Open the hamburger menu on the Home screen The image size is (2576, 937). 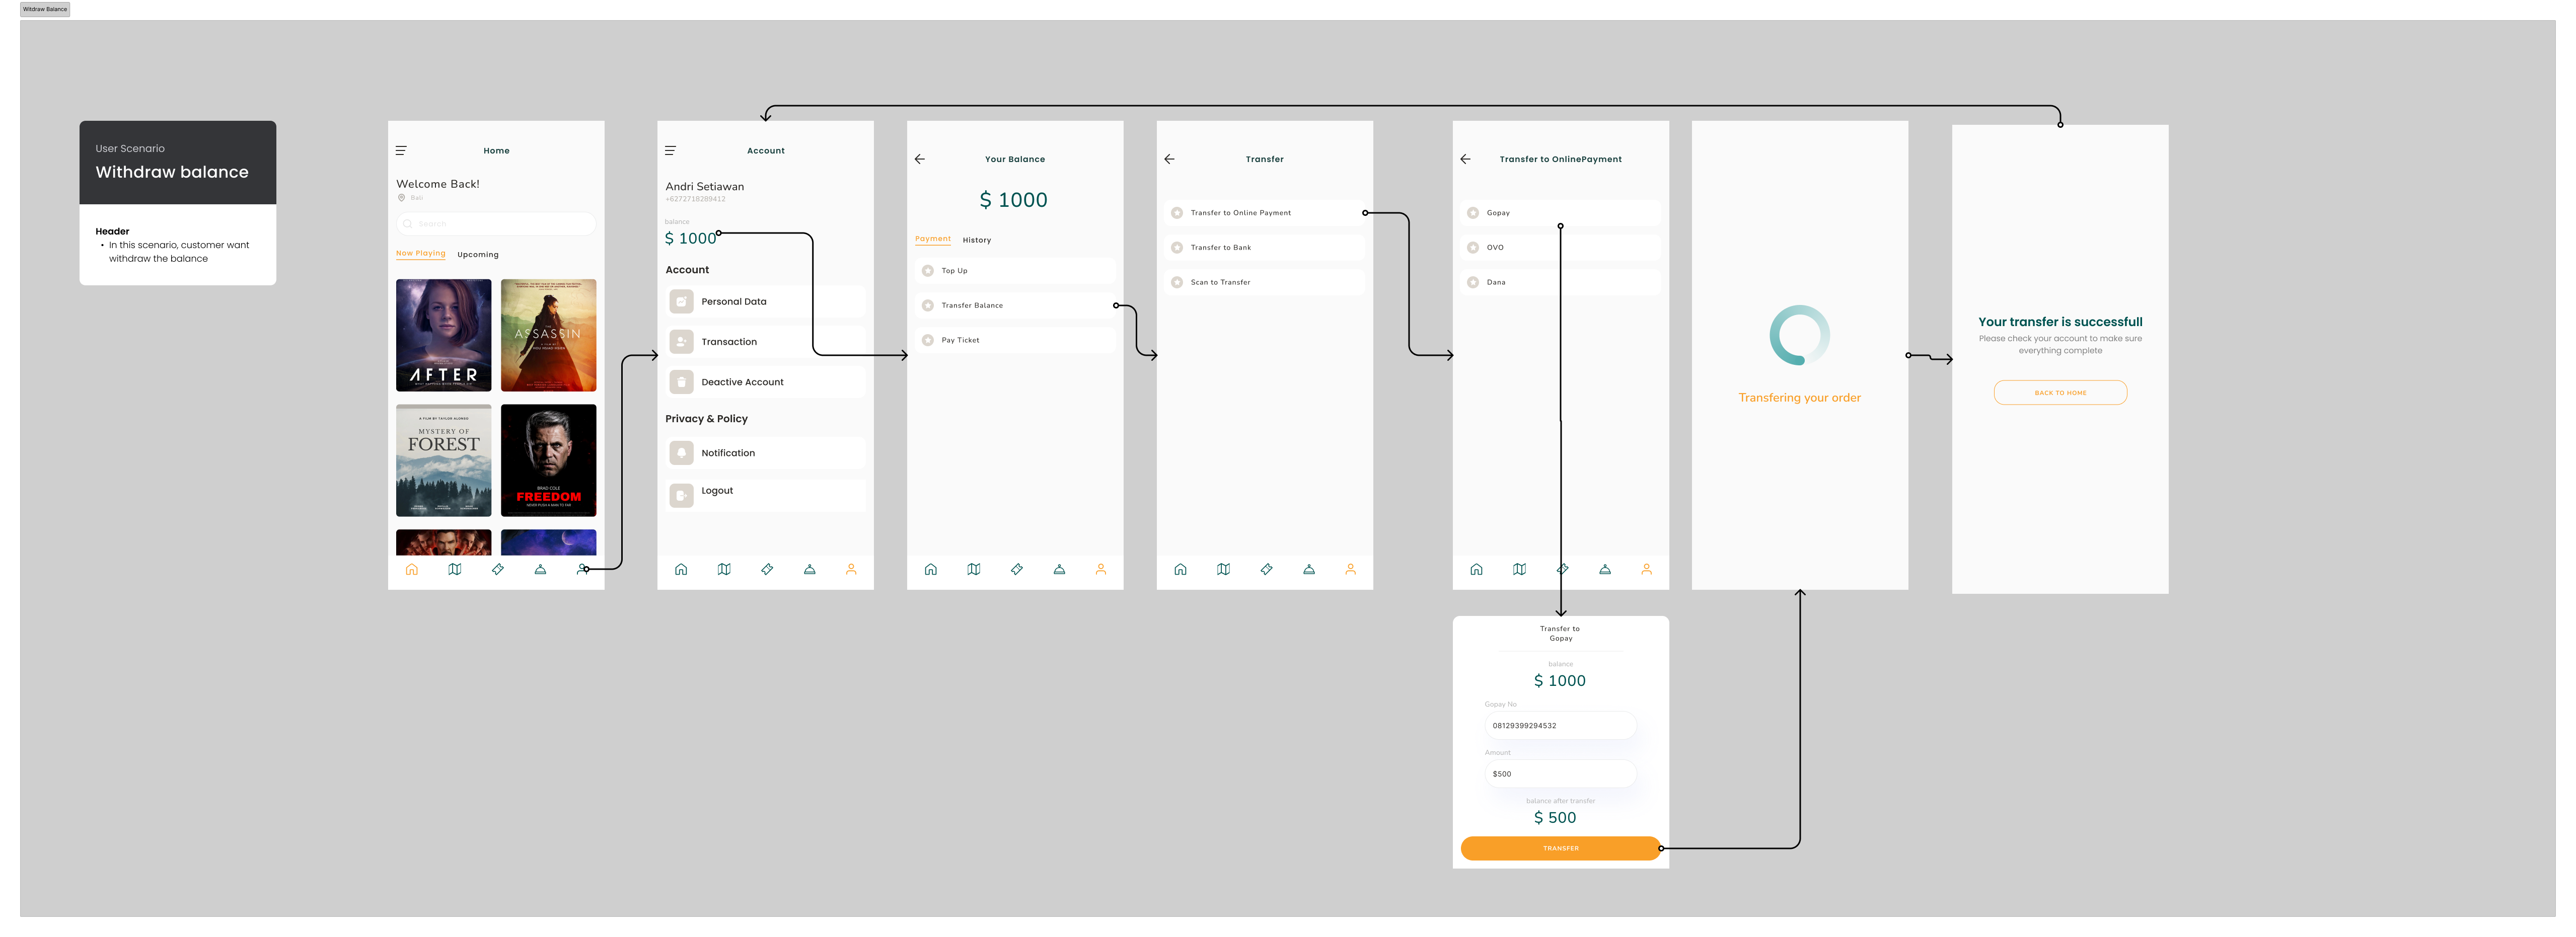401,151
